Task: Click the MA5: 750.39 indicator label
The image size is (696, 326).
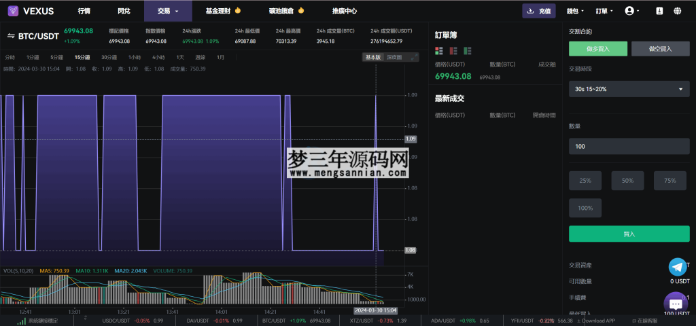Action: point(54,270)
